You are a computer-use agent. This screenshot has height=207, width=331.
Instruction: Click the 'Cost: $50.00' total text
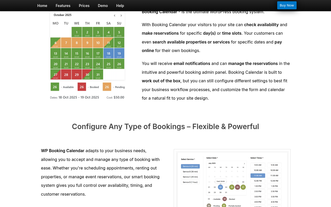(115, 97)
